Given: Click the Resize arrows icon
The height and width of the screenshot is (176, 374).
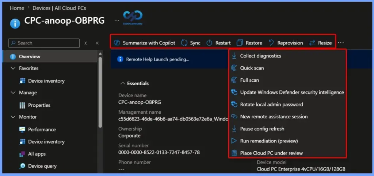Looking at the screenshot, I should point(312,43).
